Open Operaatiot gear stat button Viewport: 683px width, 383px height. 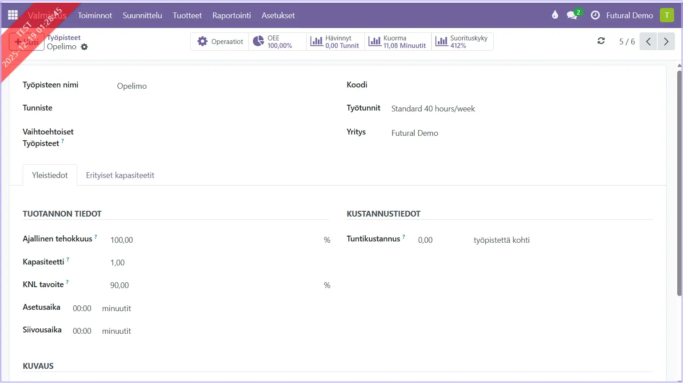[x=220, y=42]
